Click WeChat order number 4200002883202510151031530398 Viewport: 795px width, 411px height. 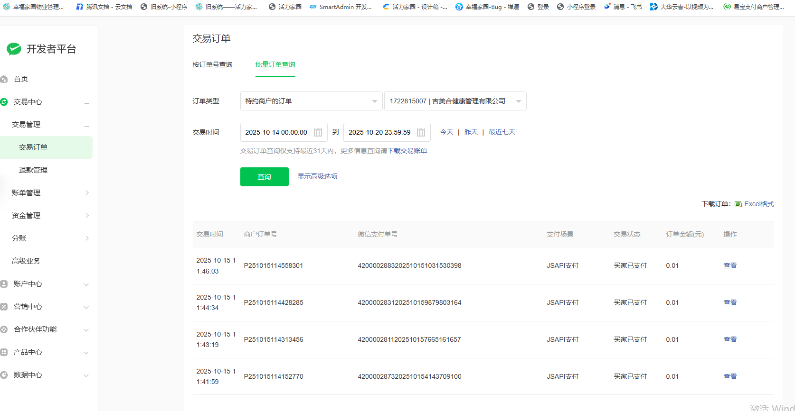409,265
